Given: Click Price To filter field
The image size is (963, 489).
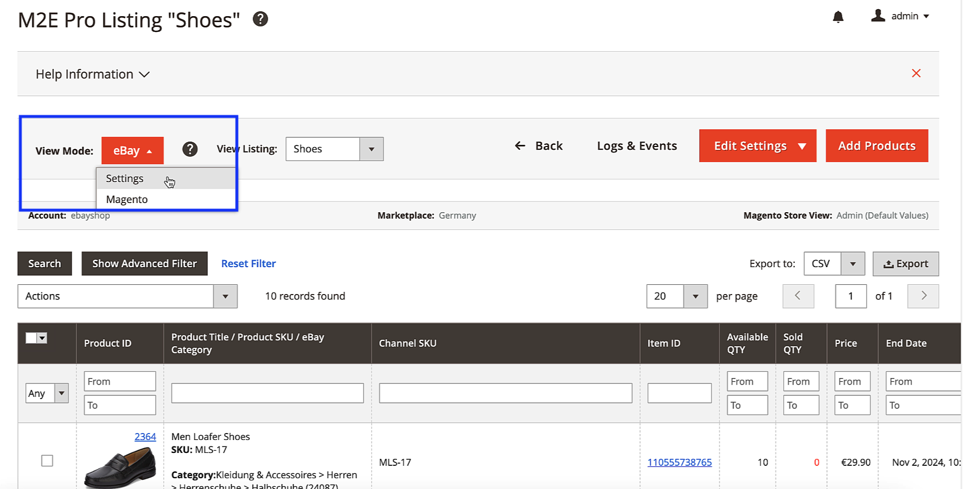Looking at the screenshot, I should click(x=852, y=405).
